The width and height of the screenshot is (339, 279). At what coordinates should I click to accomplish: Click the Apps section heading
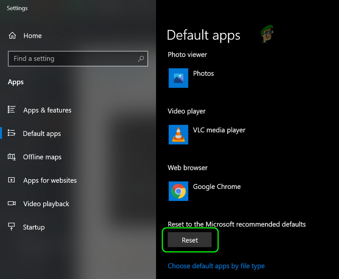16,82
